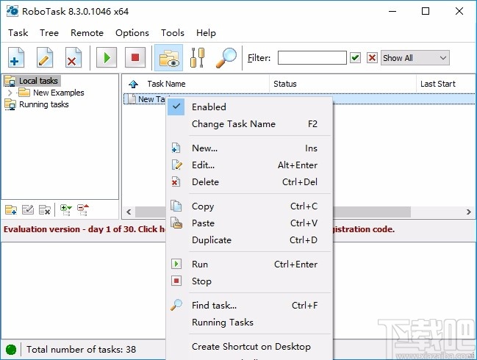This screenshot has width=477, height=360.
Task: Choose New... in context menu
Action: point(249,148)
